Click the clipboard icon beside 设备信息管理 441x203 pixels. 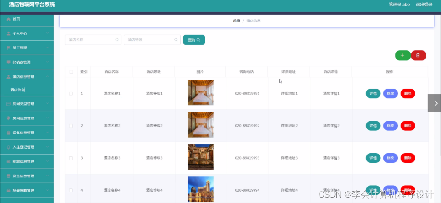point(8,133)
